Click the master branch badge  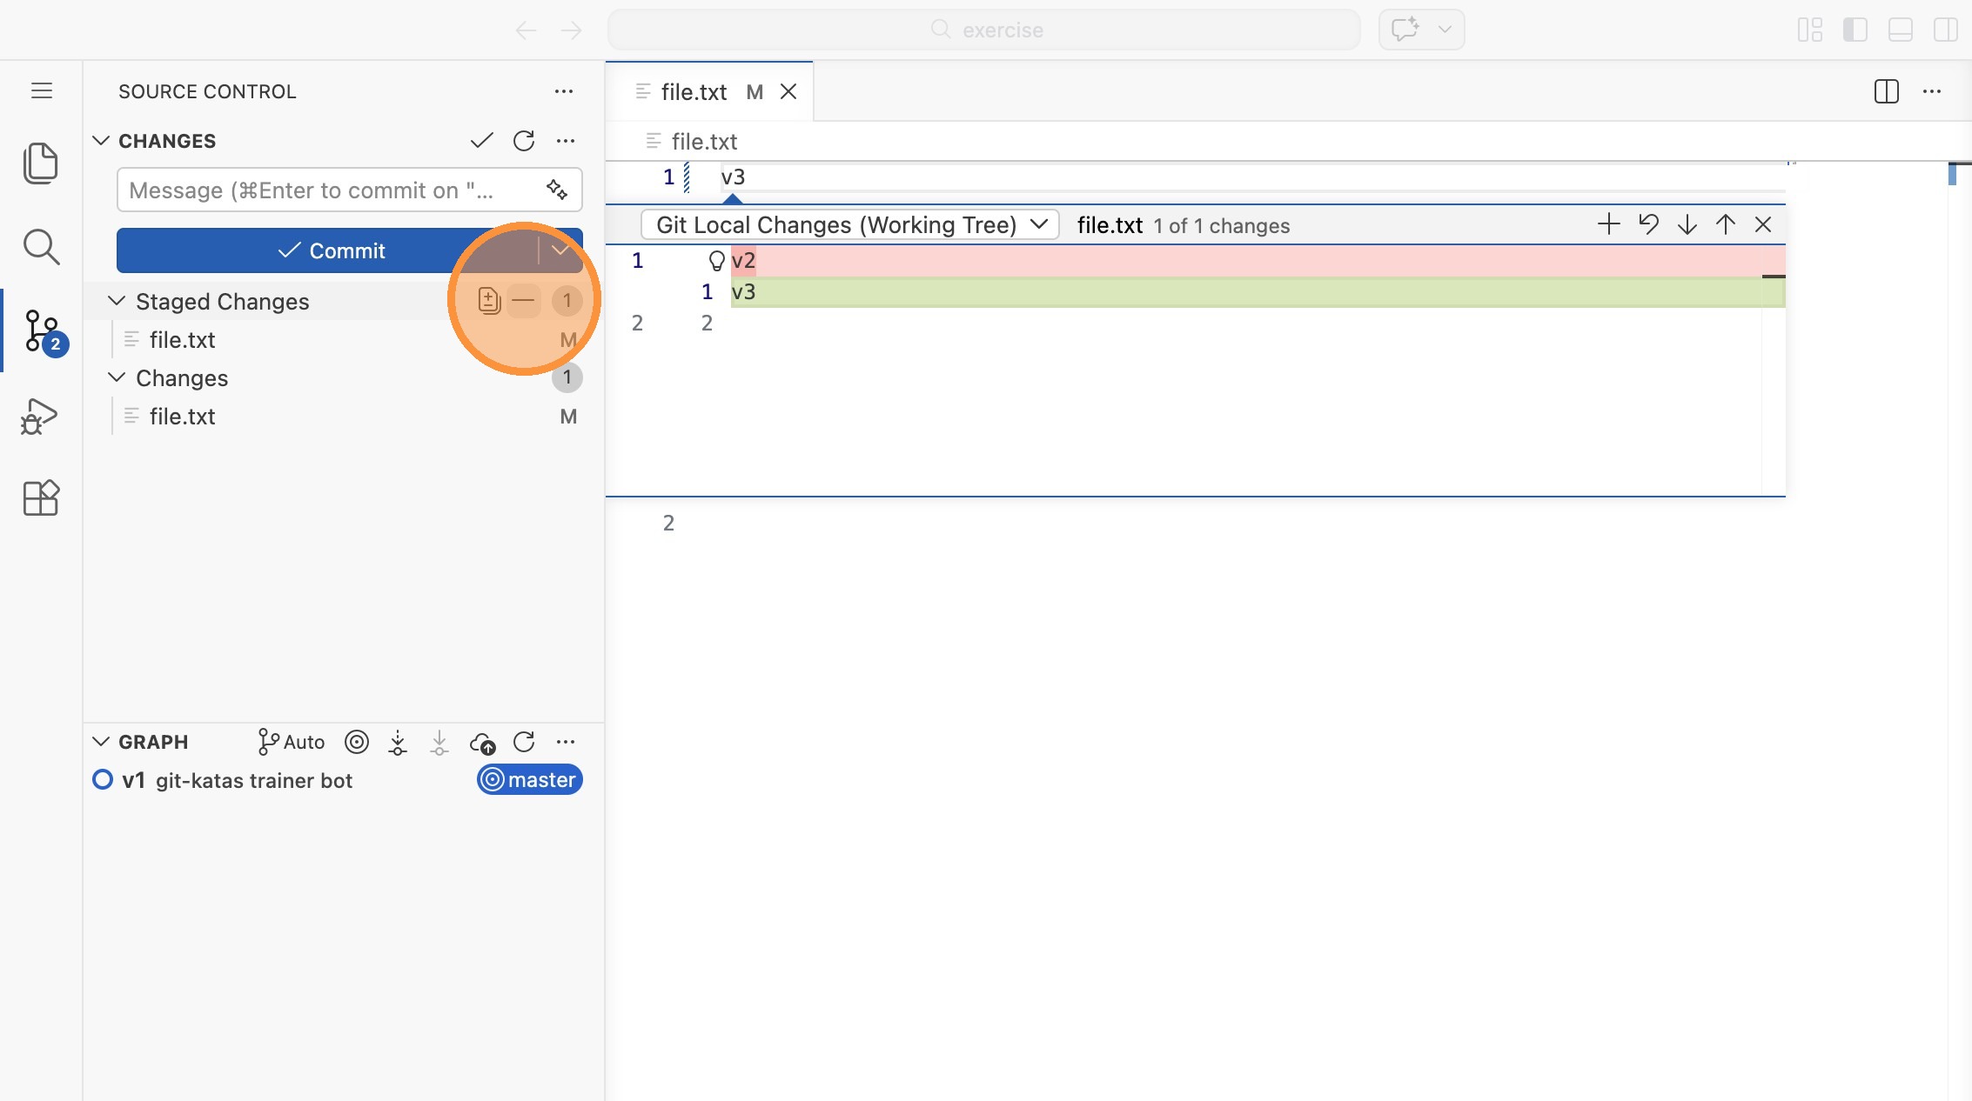pyautogui.click(x=529, y=780)
